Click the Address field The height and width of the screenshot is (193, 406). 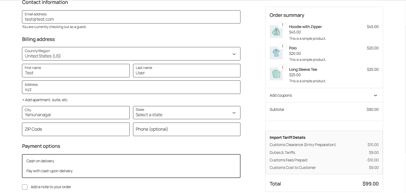pos(131,87)
